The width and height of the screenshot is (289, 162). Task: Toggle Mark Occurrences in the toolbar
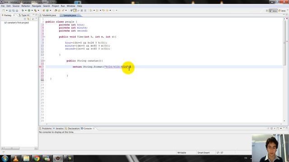[71, 10]
